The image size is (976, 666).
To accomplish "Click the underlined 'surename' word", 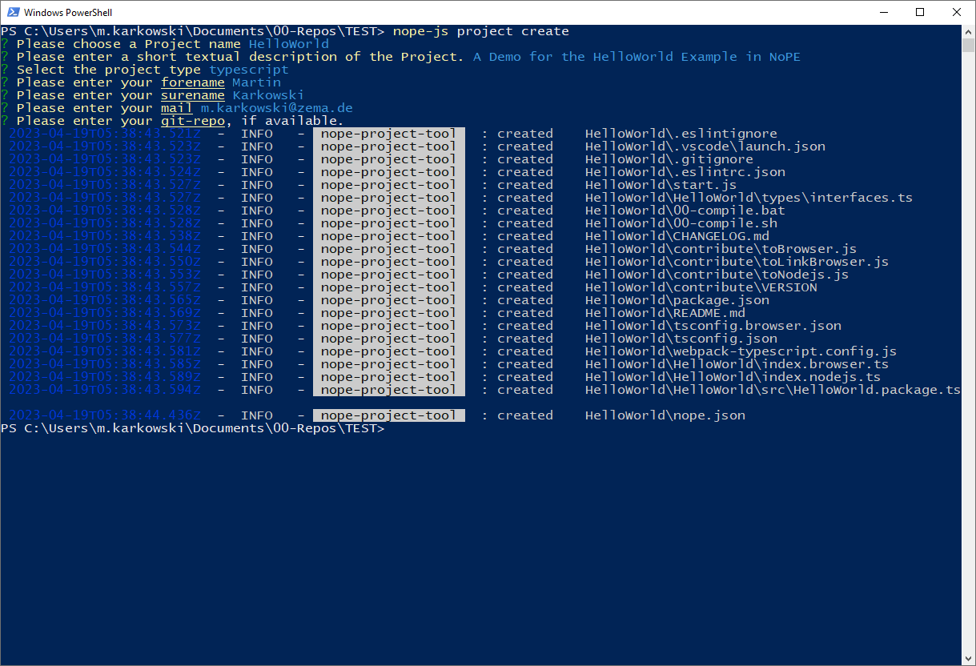I will (193, 95).
